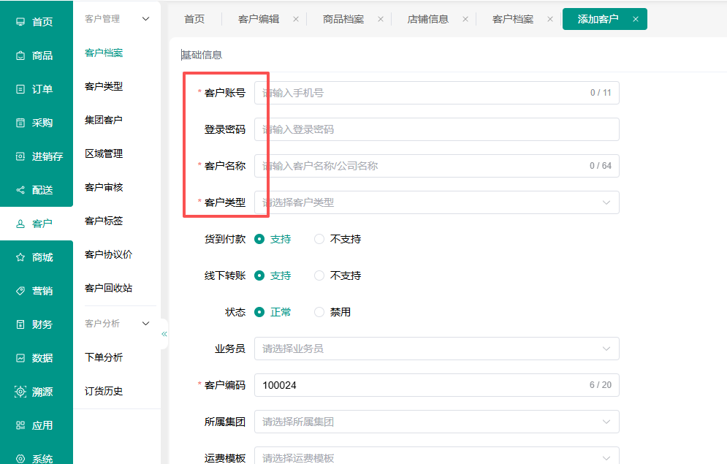Go to 采购 purchasing sidebar icon

(20, 123)
